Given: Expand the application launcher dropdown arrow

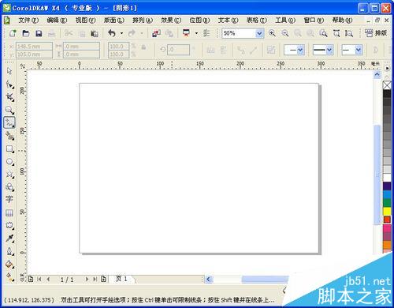Looking at the screenshot, I should pyautogui.click(x=196, y=33).
